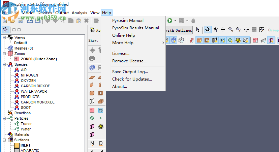Activate the Roam running-man tool

[215, 30]
